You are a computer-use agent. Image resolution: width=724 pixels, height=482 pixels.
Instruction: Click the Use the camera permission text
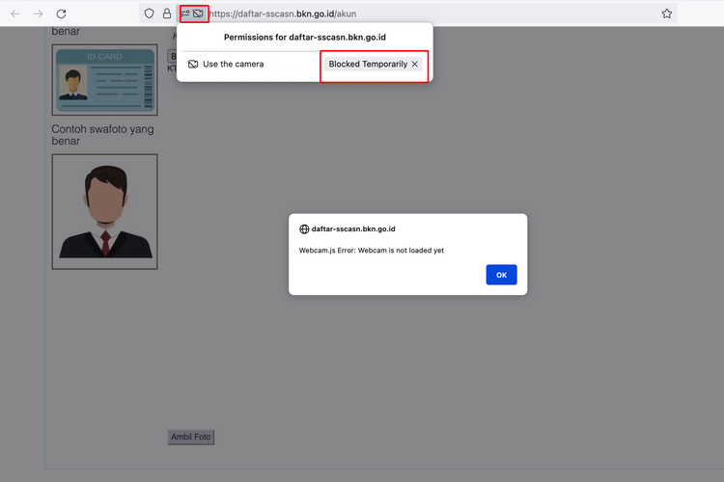point(233,64)
